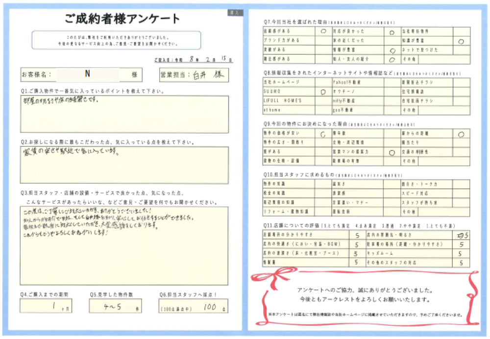Mark the 知人・友人の紹介 checkbox
This screenshot has height=339, width=490.
pyautogui.click(x=392, y=59)
